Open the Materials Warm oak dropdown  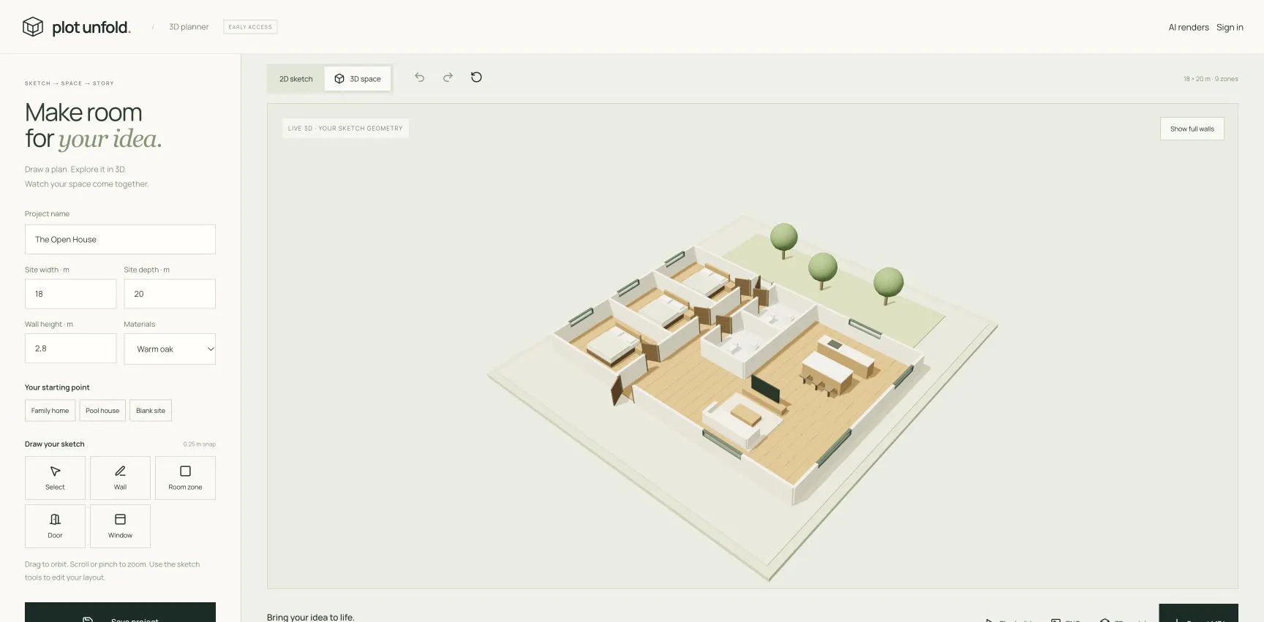point(170,349)
